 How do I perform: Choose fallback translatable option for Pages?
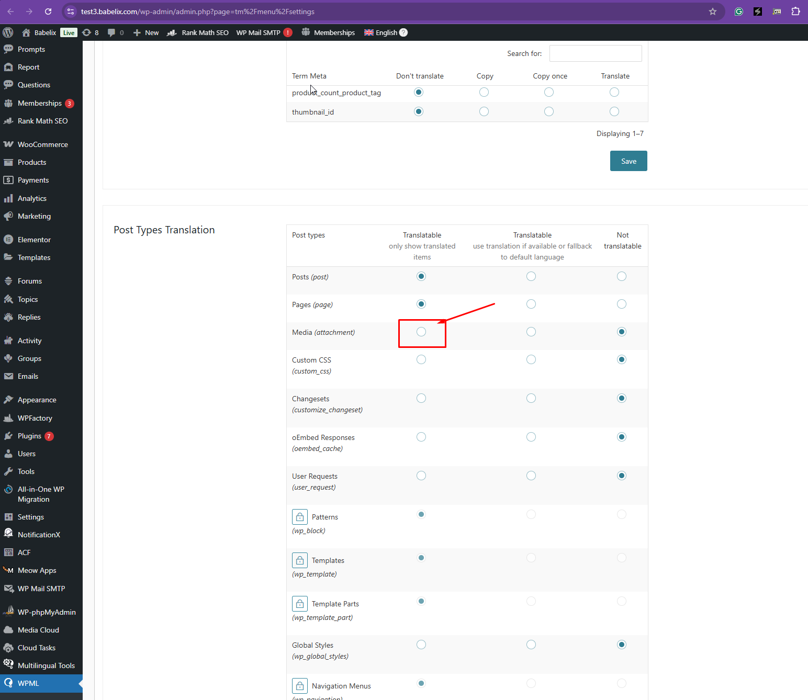coord(531,304)
